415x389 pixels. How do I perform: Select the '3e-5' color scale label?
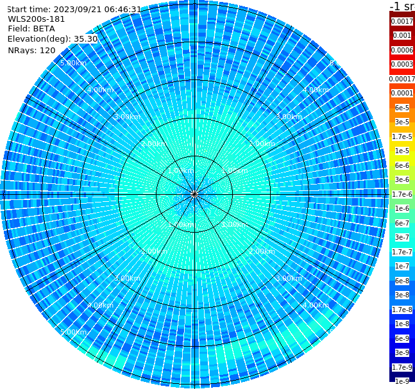tap(402, 122)
